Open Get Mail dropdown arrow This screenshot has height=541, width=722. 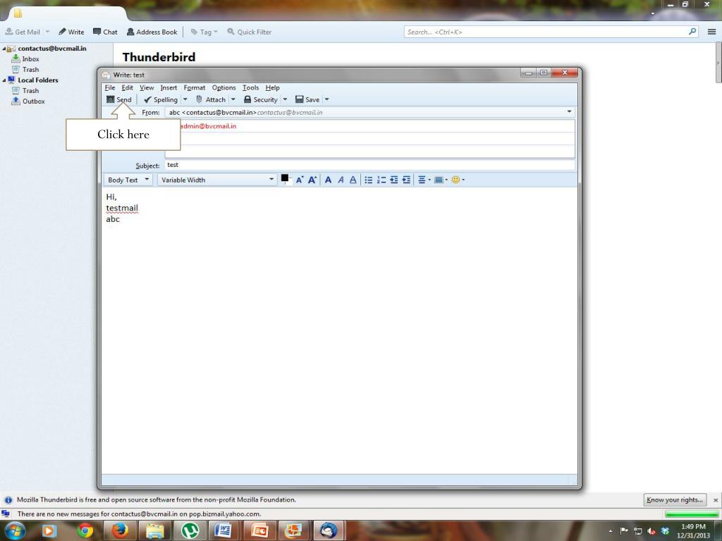pyautogui.click(x=47, y=32)
